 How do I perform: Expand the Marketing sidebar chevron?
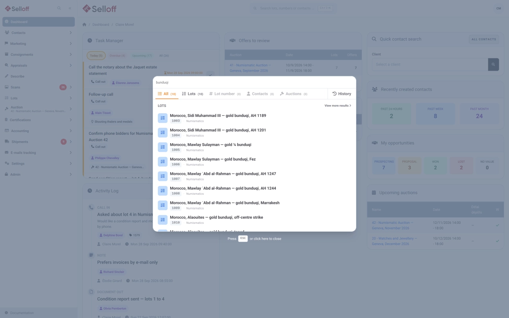(70, 44)
